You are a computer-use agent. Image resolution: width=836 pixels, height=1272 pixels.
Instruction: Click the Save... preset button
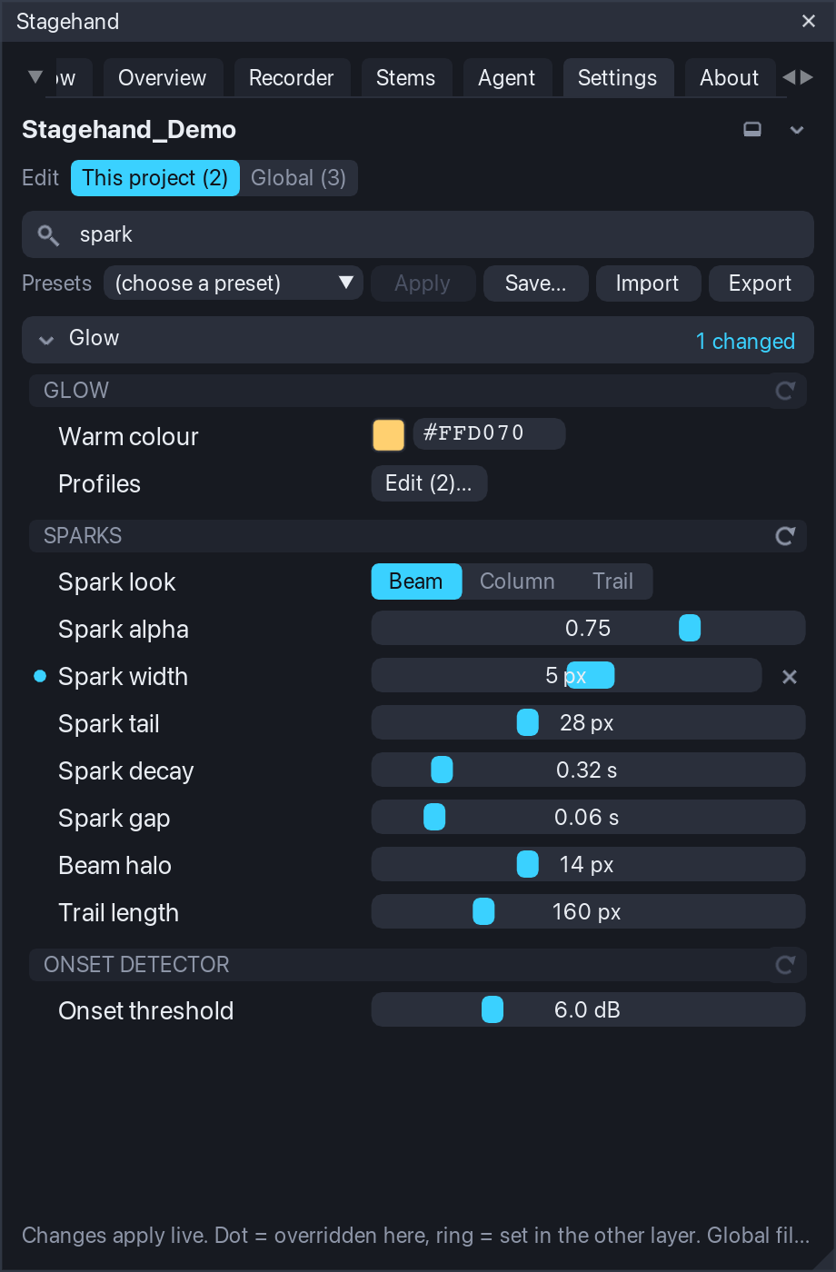coord(536,283)
